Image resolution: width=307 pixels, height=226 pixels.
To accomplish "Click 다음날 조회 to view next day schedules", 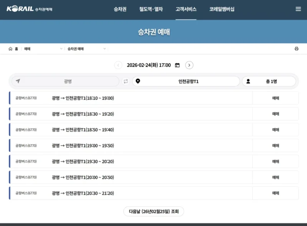I will coord(153,211).
